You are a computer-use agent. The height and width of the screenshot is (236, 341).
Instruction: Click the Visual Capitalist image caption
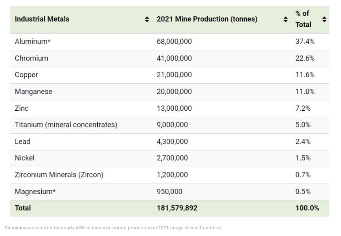pos(113,228)
